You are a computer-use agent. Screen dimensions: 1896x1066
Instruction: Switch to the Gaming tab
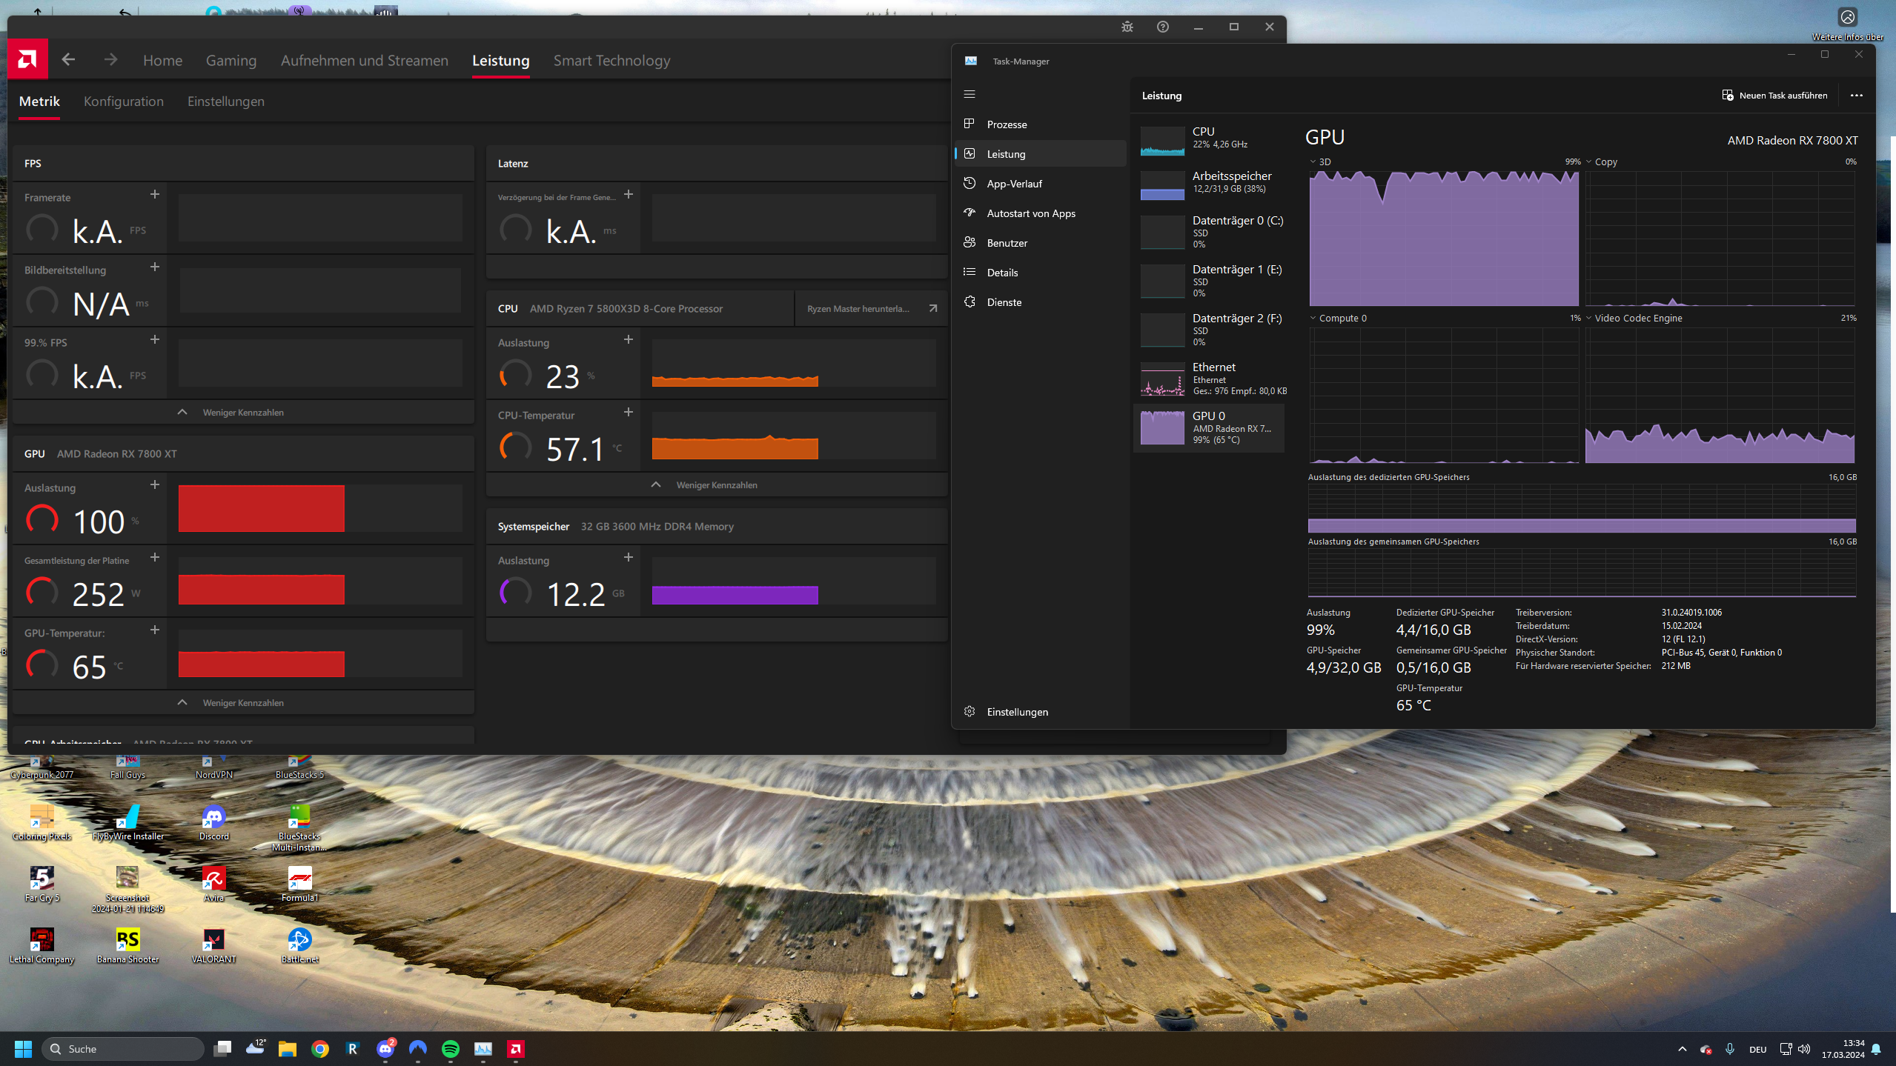pyautogui.click(x=231, y=61)
